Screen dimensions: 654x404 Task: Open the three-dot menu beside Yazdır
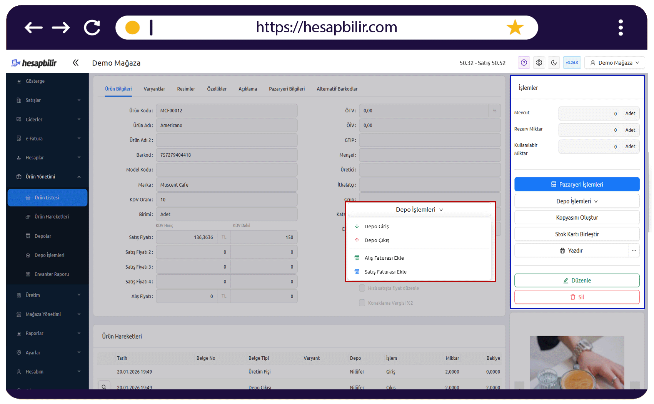tap(634, 250)
